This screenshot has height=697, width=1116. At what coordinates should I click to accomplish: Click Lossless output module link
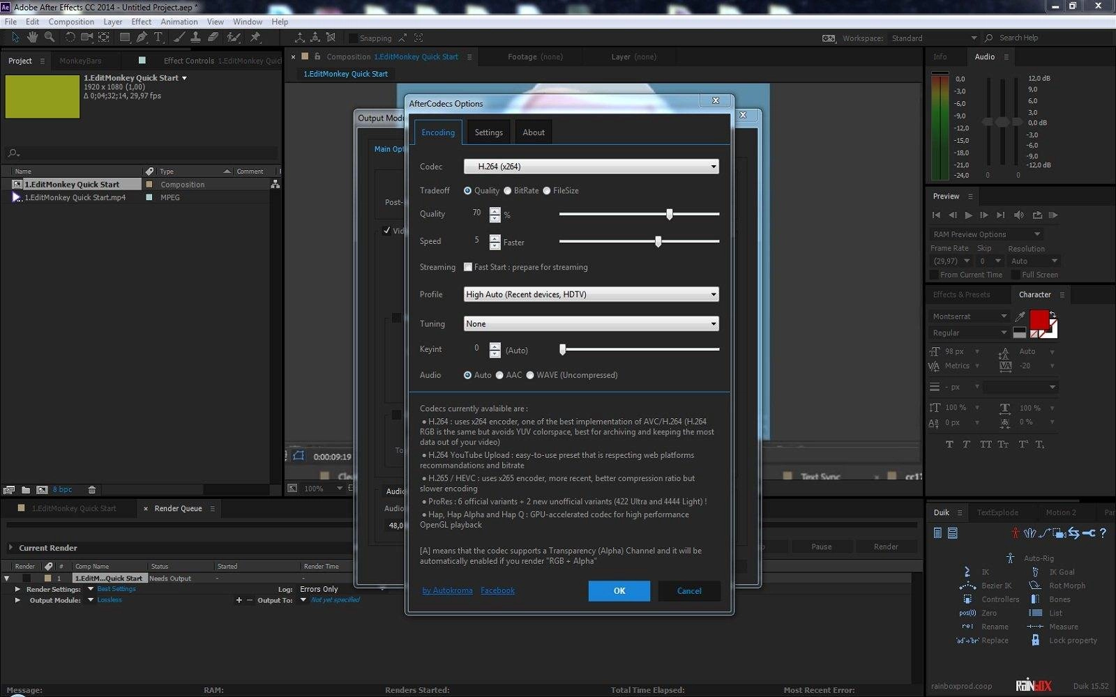[110, 600]
